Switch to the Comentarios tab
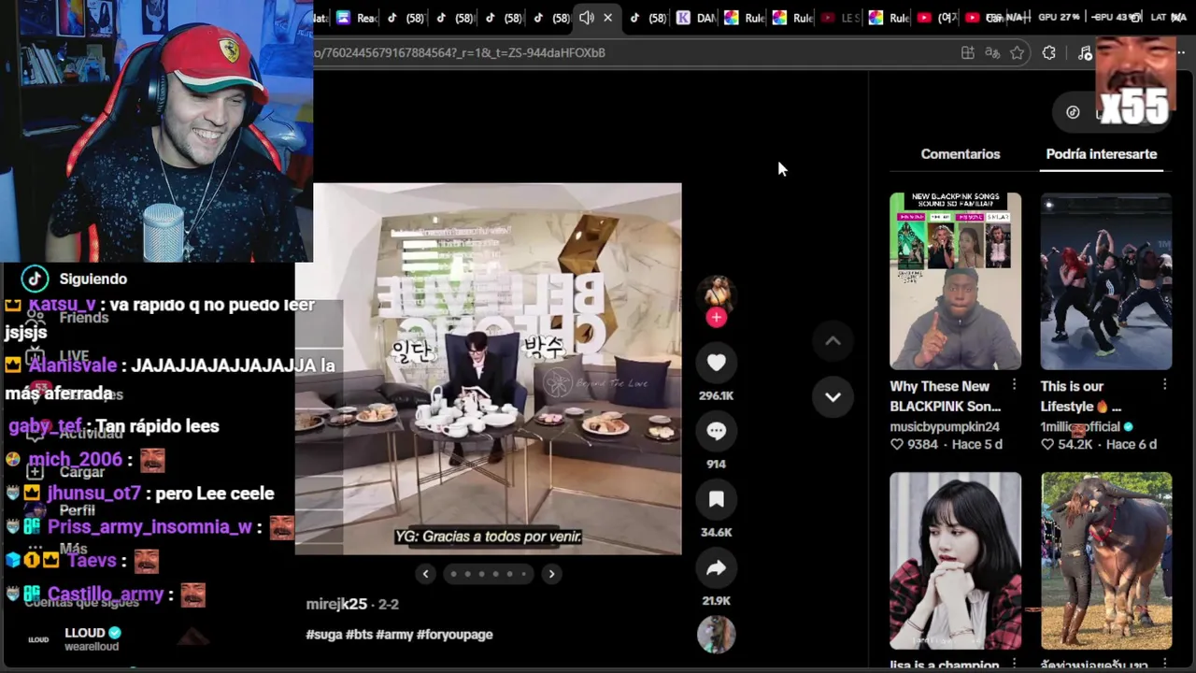Viewport: 1196px width, 673px height. point(961,154)
